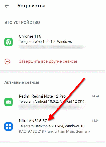This screenshot has height=147, width=106.
Task: Click the Frankfurt am Main IP address line
Action: point(54,131)
